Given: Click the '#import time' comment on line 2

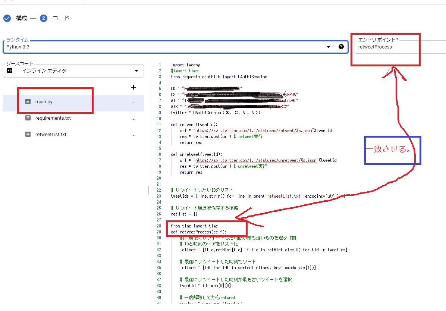Looking at the screenshot, I should tap(184, 71).
